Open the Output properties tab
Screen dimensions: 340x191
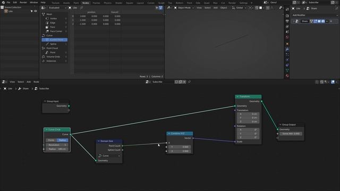[x=287, y=21]
